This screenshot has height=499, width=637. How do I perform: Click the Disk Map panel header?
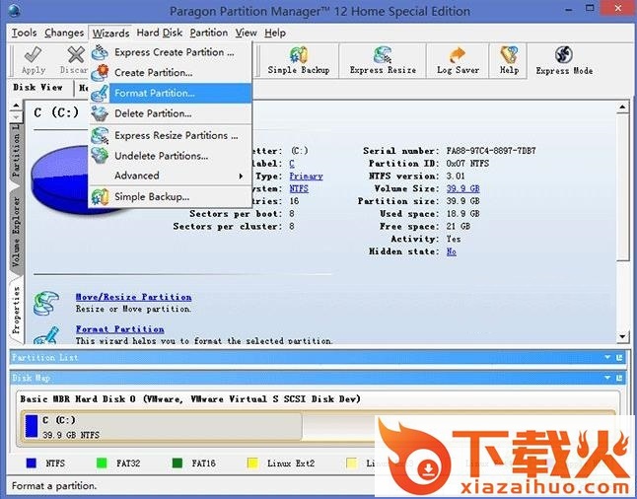click(318, 378)
